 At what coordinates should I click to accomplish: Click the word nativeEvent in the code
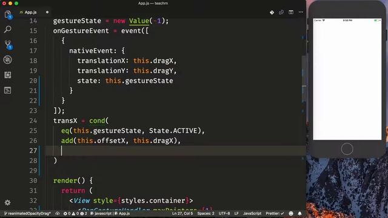click(x=91, y=51)
